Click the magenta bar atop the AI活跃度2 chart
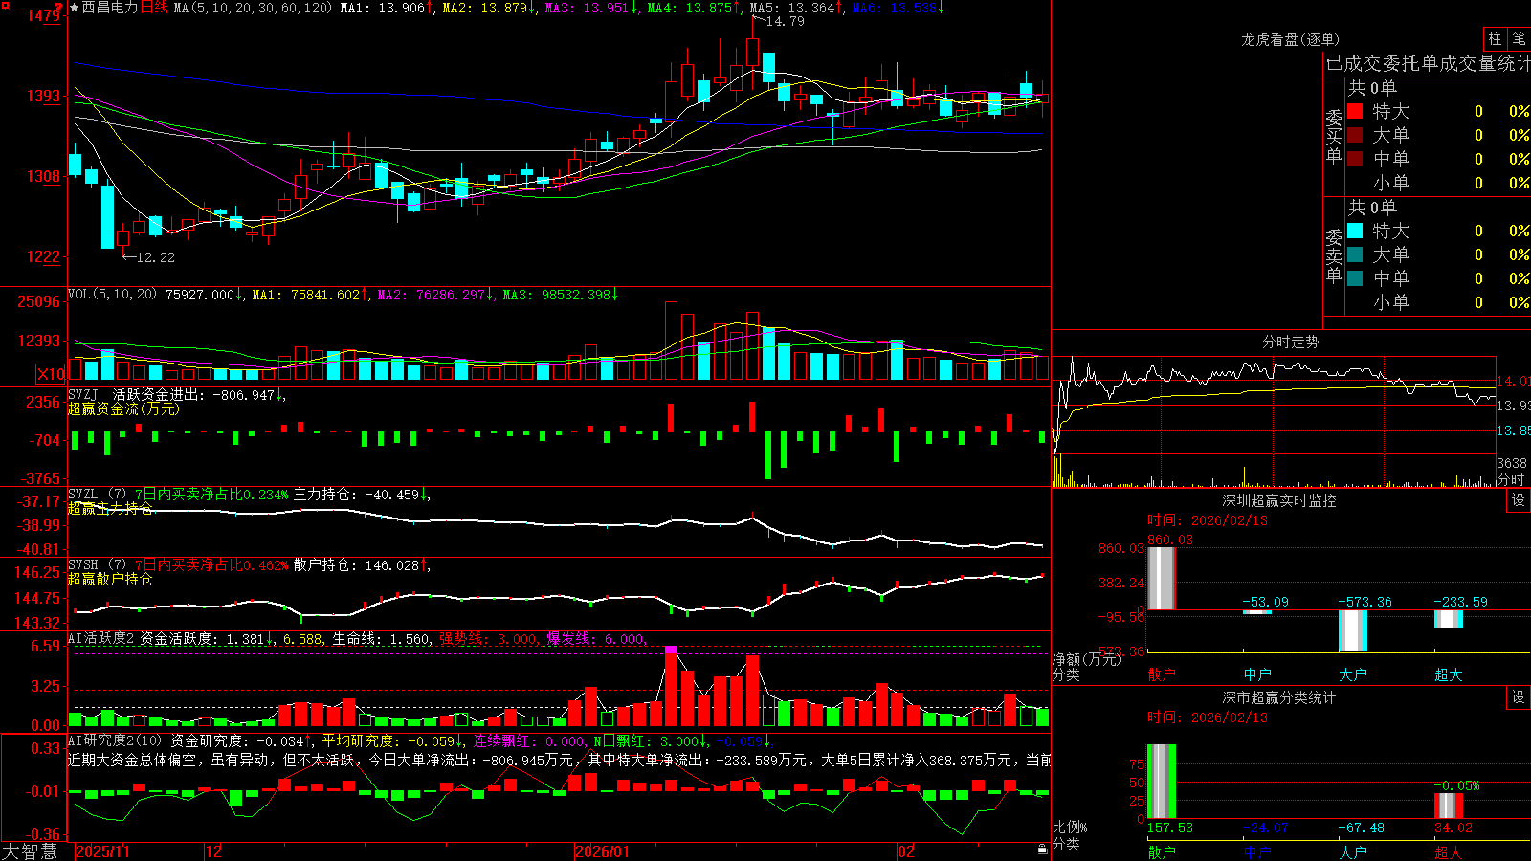Viewport: 1531px width, 861px height. (x=671, y=650)
